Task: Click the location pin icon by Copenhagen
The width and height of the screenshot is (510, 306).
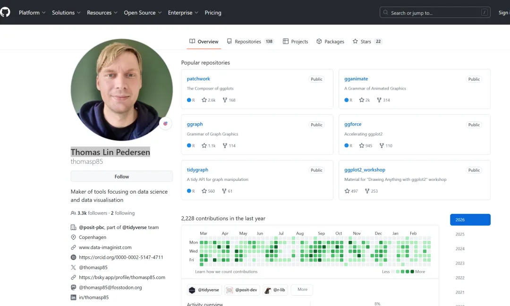Action: [74, 237]
